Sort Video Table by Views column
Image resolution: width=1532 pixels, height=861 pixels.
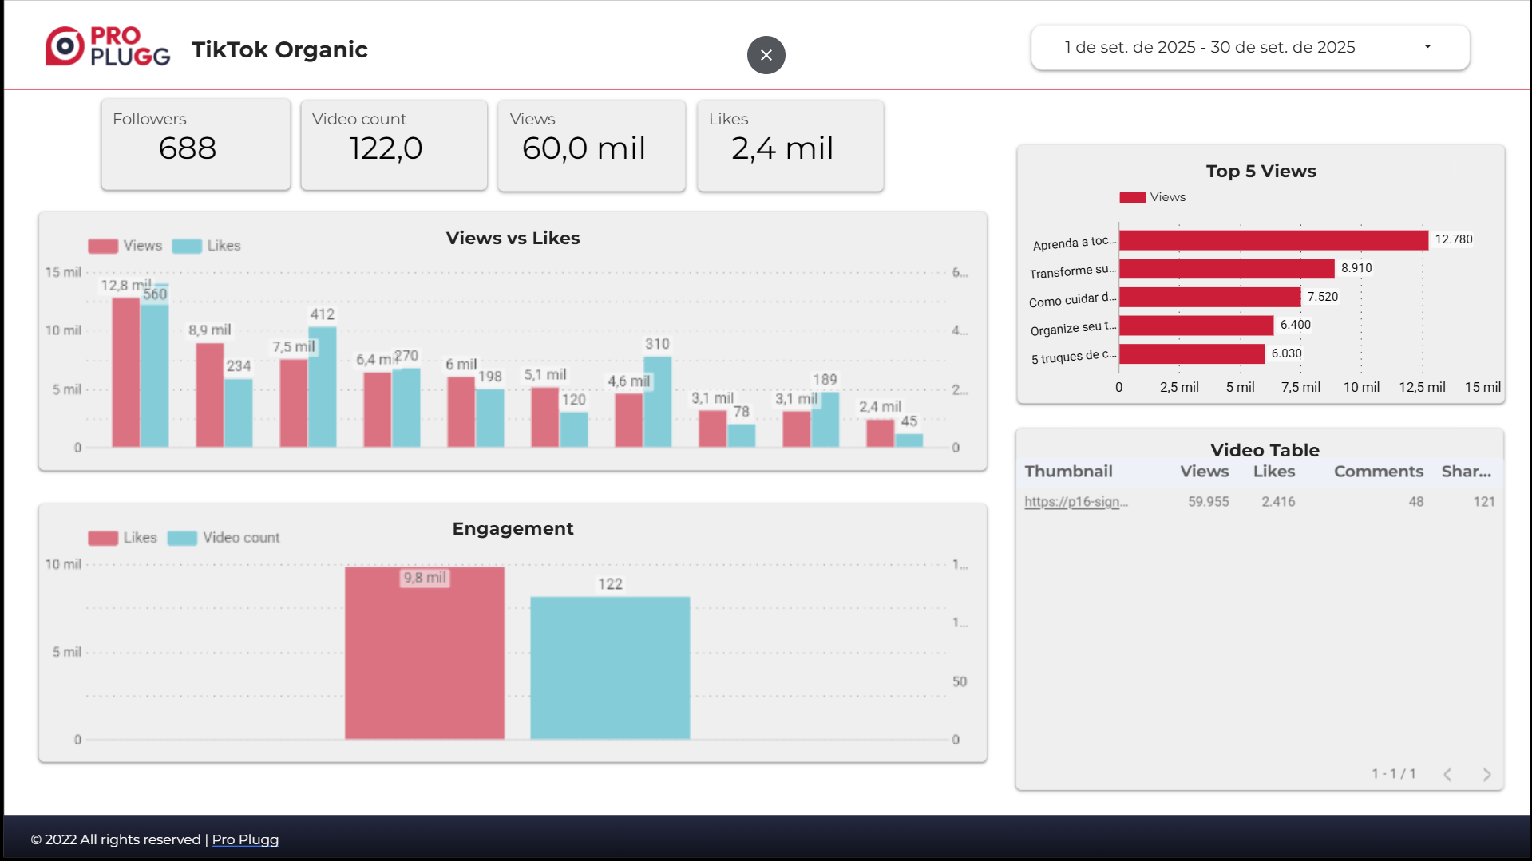coord(1205,472)
